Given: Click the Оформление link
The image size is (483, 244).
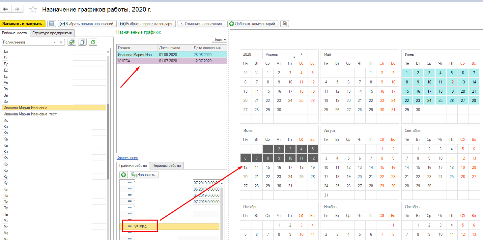Looking at the screenshot, I should [x=127, y=158].
